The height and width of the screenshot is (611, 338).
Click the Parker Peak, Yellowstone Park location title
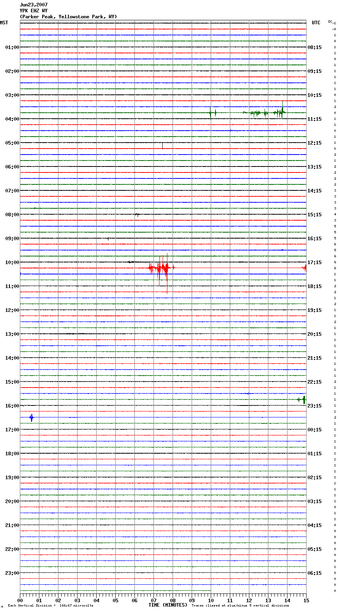68,17
